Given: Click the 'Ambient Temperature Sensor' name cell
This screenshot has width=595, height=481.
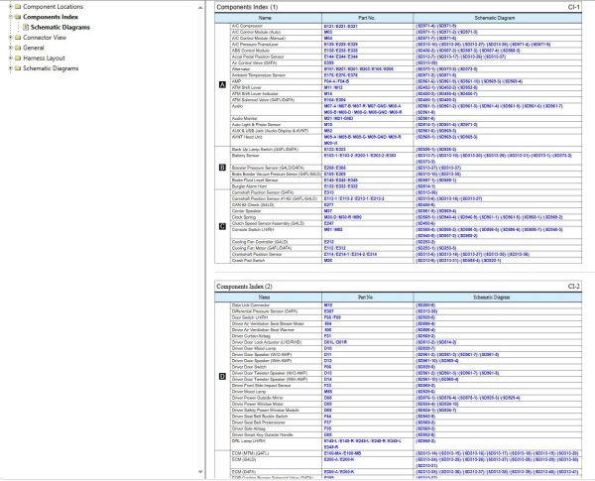Looking at the screenshot, I should [x=276, y=75].
